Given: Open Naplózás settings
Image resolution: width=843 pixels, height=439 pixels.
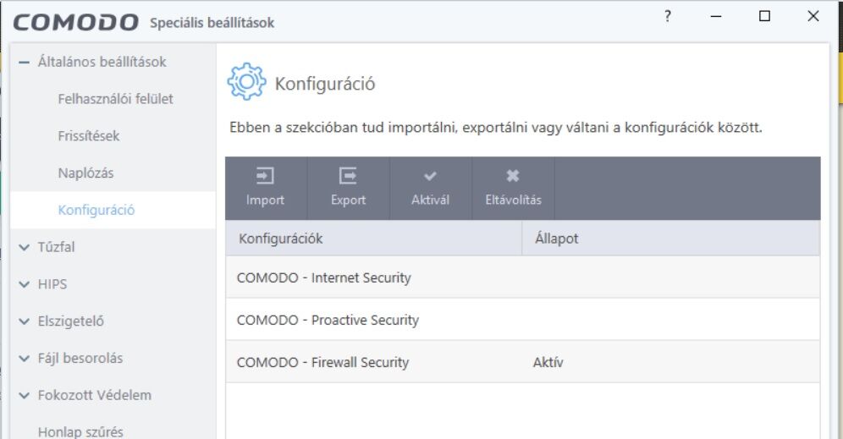Looking at the screenshot, I should click(x=86, y=173).
